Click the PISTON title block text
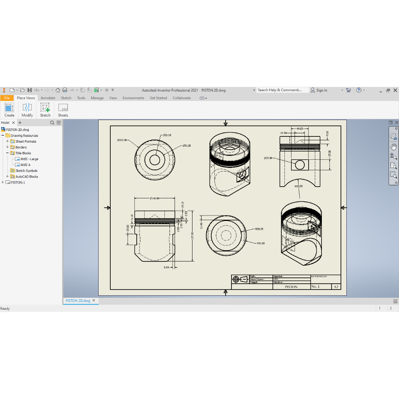The image size is (399, 399). pos(291,287)
